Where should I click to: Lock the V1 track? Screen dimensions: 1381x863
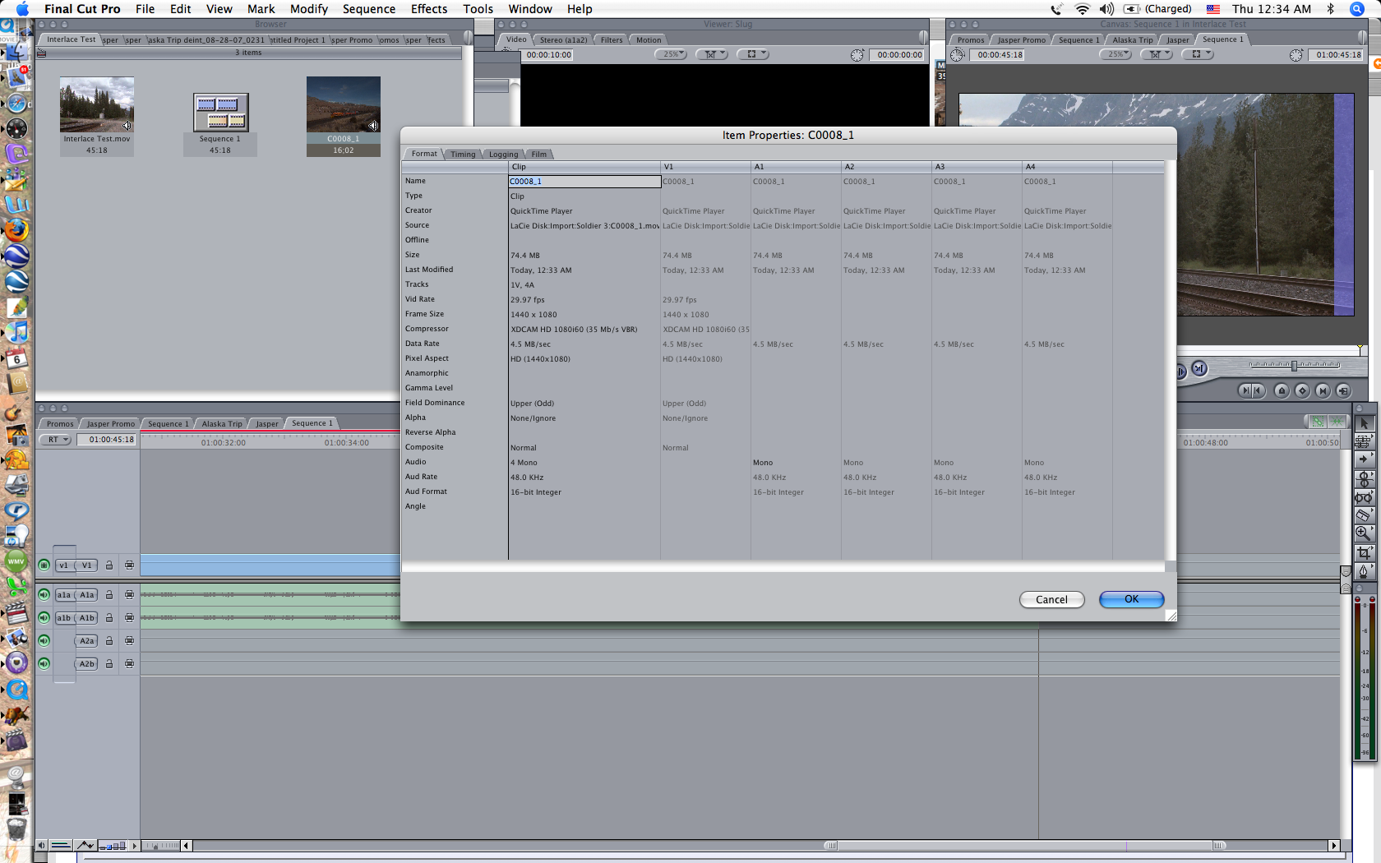[109, 565]
